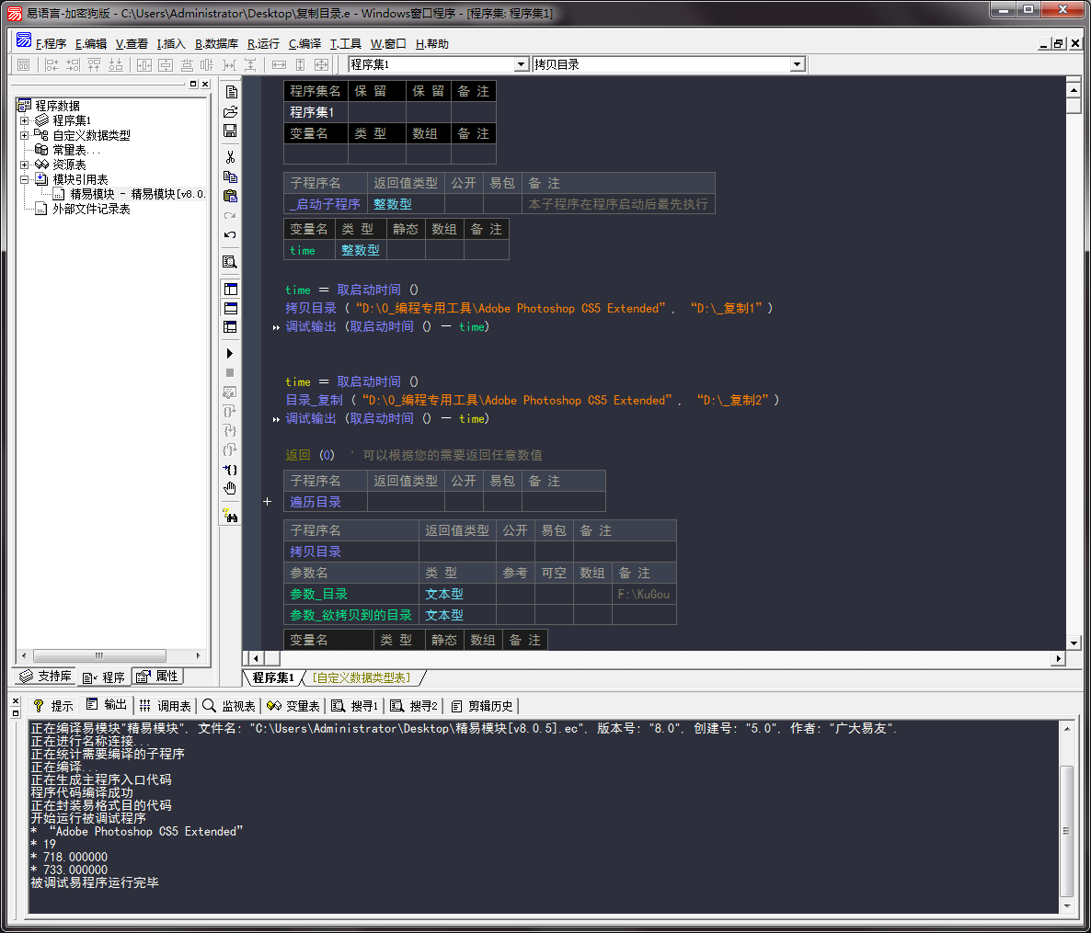The image size is (1091, 933).
Task: Click the New file icon
Action: (230, 93)
